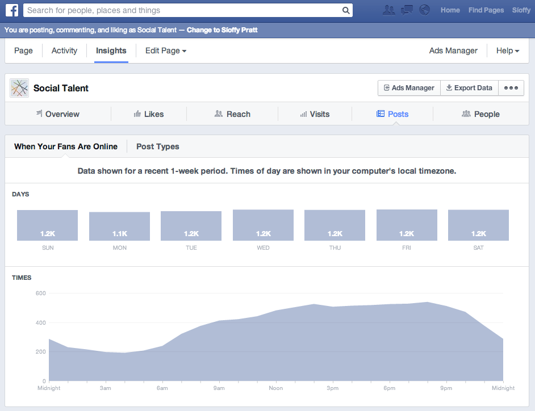Select the FRI day bar

point(407,225)
